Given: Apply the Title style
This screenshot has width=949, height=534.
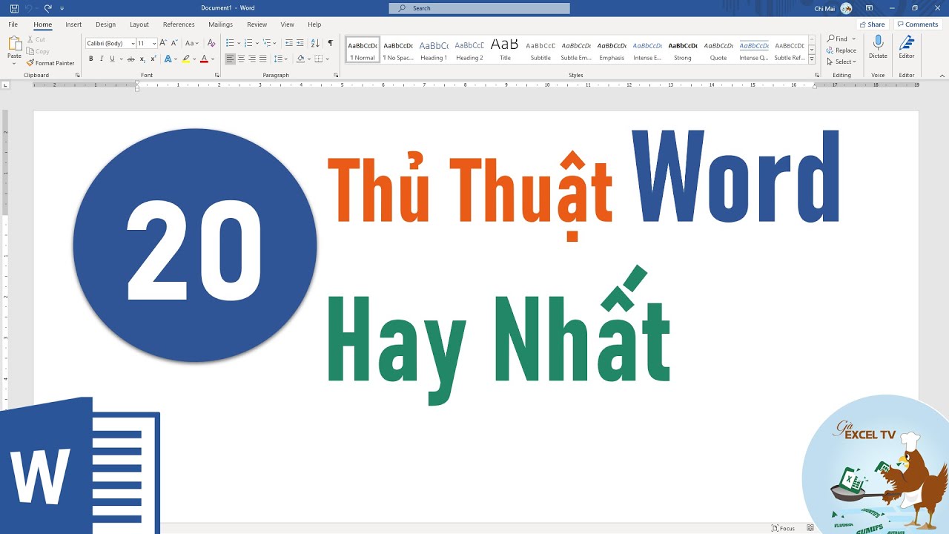Looking at the screenshot, I should (x=505, y=50).
